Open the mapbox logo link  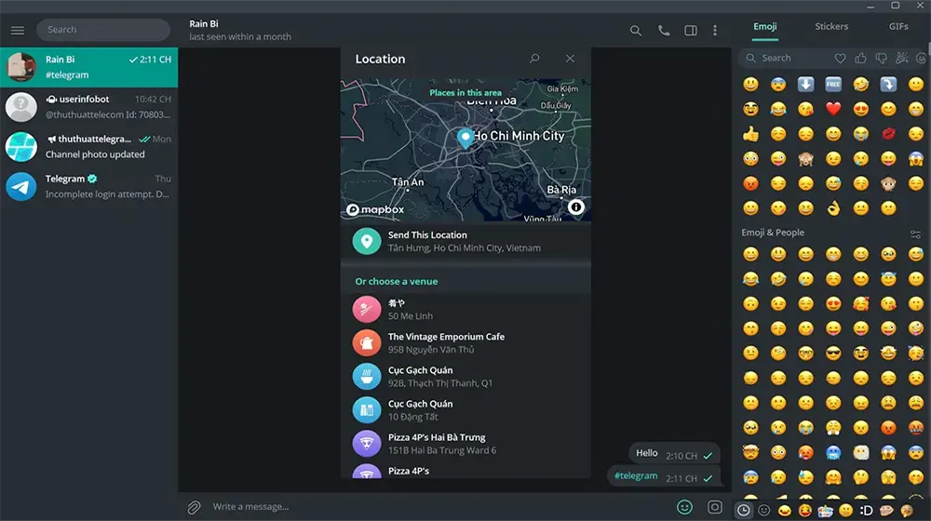point(375,209)
